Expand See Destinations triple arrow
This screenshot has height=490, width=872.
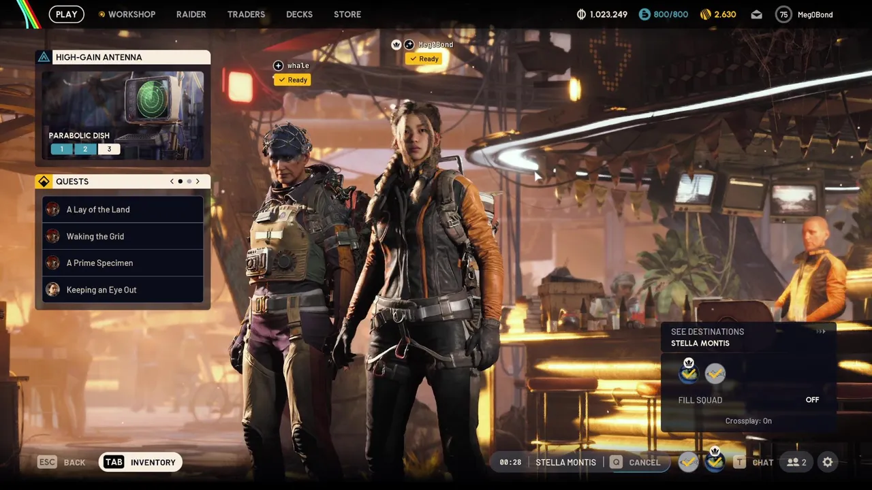(x=821, y=331)
